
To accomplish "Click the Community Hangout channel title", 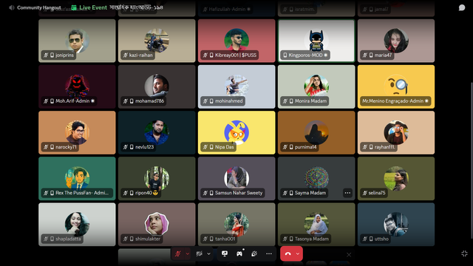I will click(39, 7).
